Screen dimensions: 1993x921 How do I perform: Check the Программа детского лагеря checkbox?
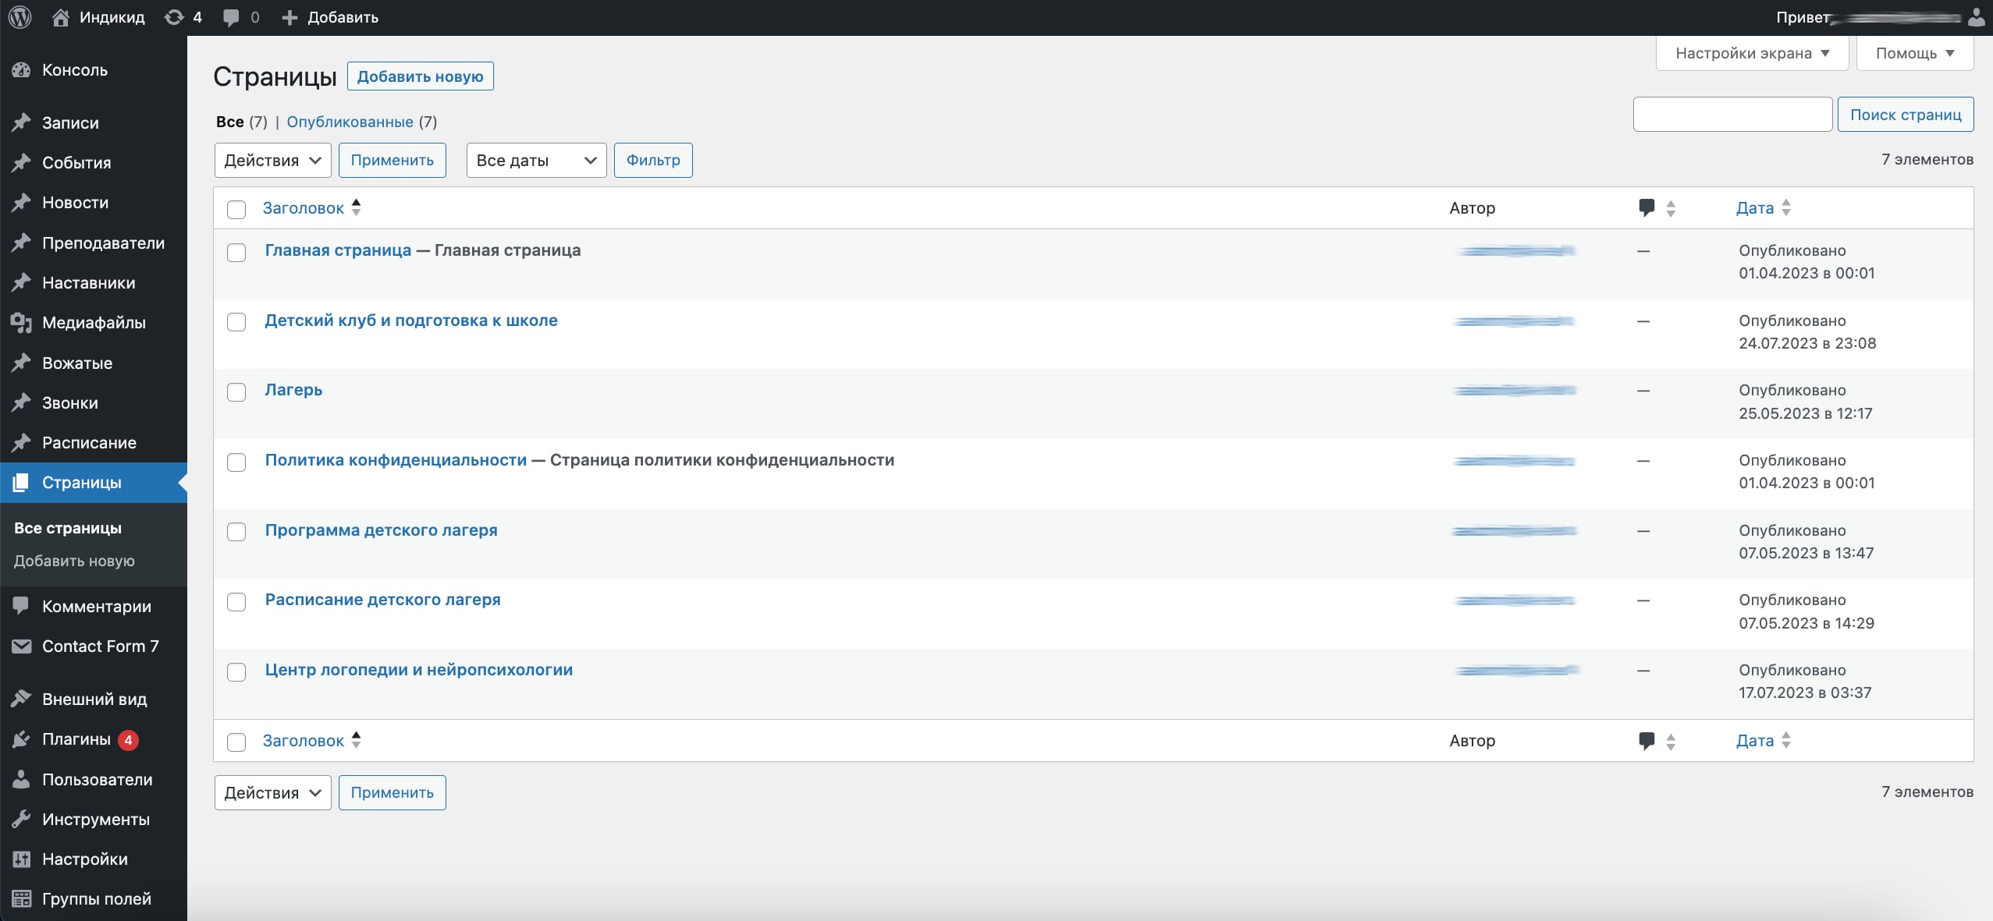[x=236, y=532]
